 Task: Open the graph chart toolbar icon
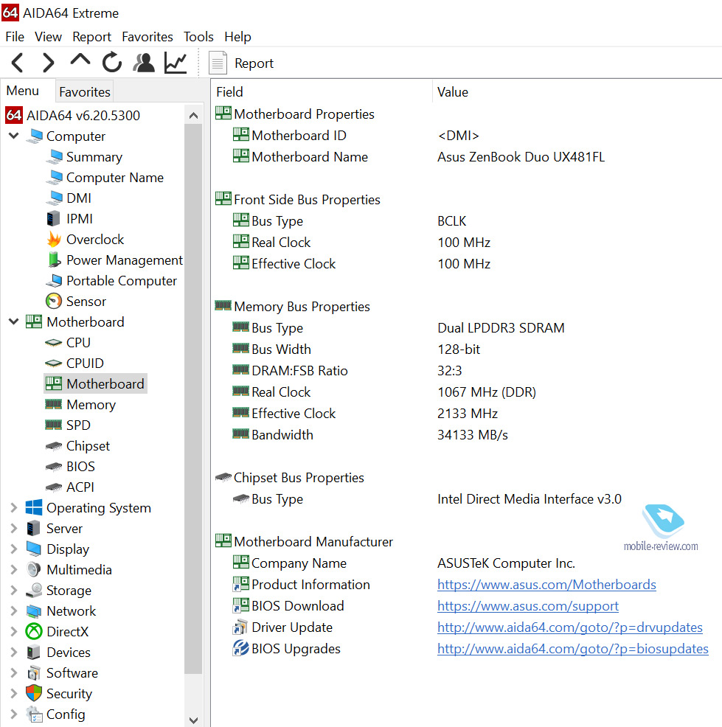(x=176, y=63)
